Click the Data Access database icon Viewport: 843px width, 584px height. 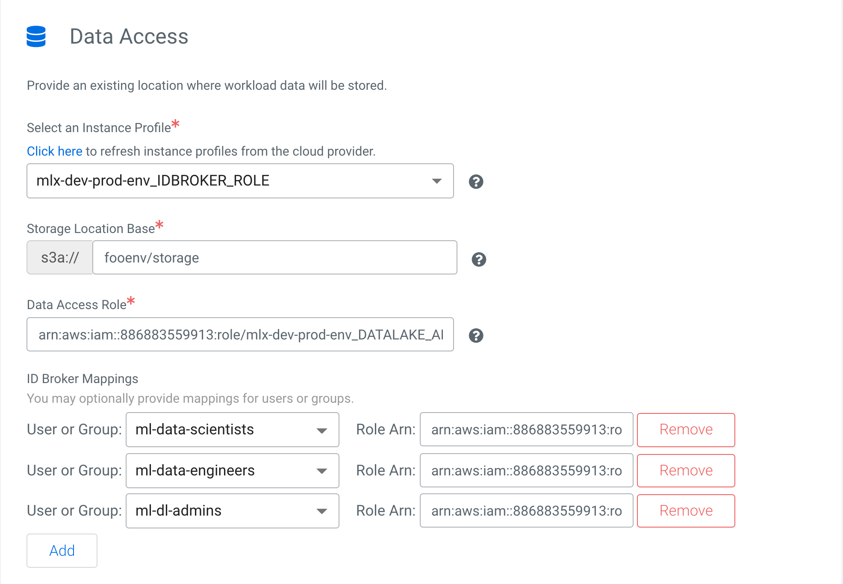point(36,36)
